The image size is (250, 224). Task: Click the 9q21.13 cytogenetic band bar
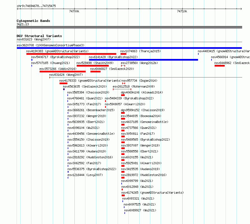[129, 27]
